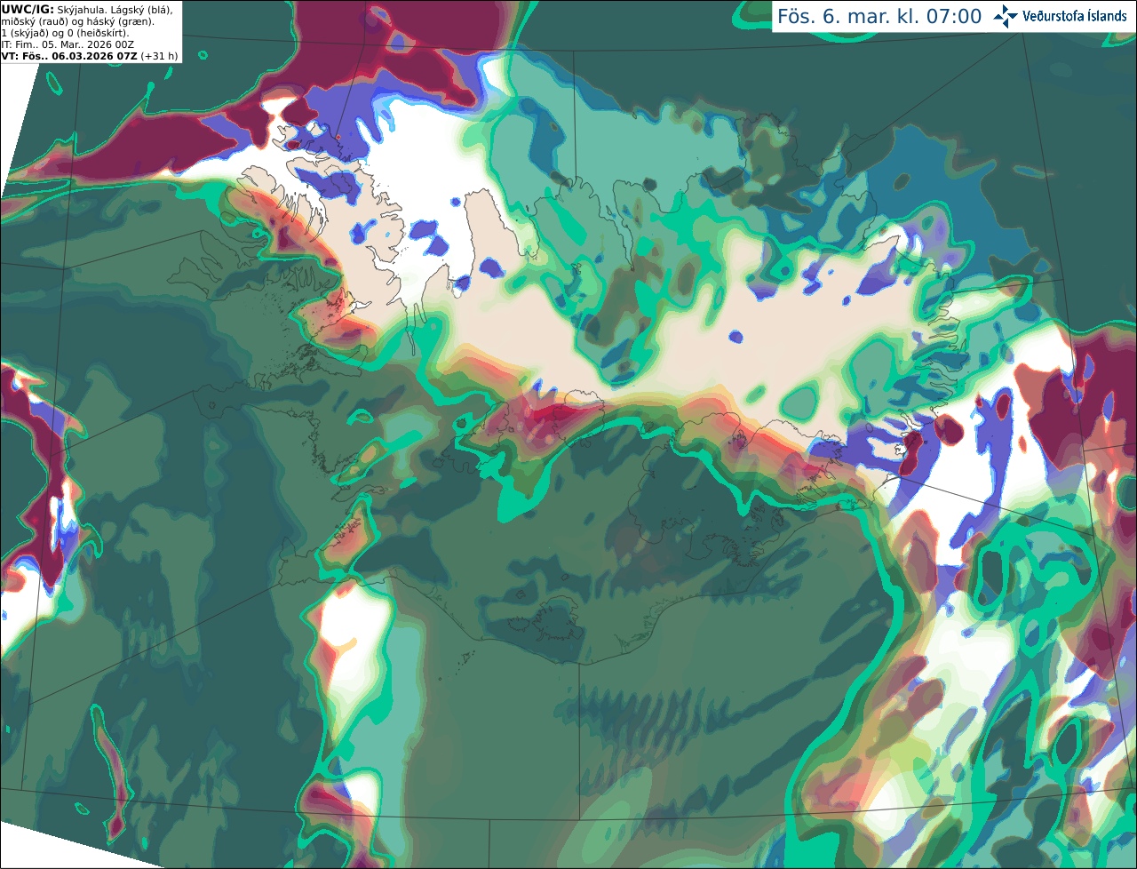Image resolution: width=1137 pixels, height=869 pixels.
Task: Click the Veðurstofa Íslands logo icon
Action: pyautogui.click(x=1006, y=16)
